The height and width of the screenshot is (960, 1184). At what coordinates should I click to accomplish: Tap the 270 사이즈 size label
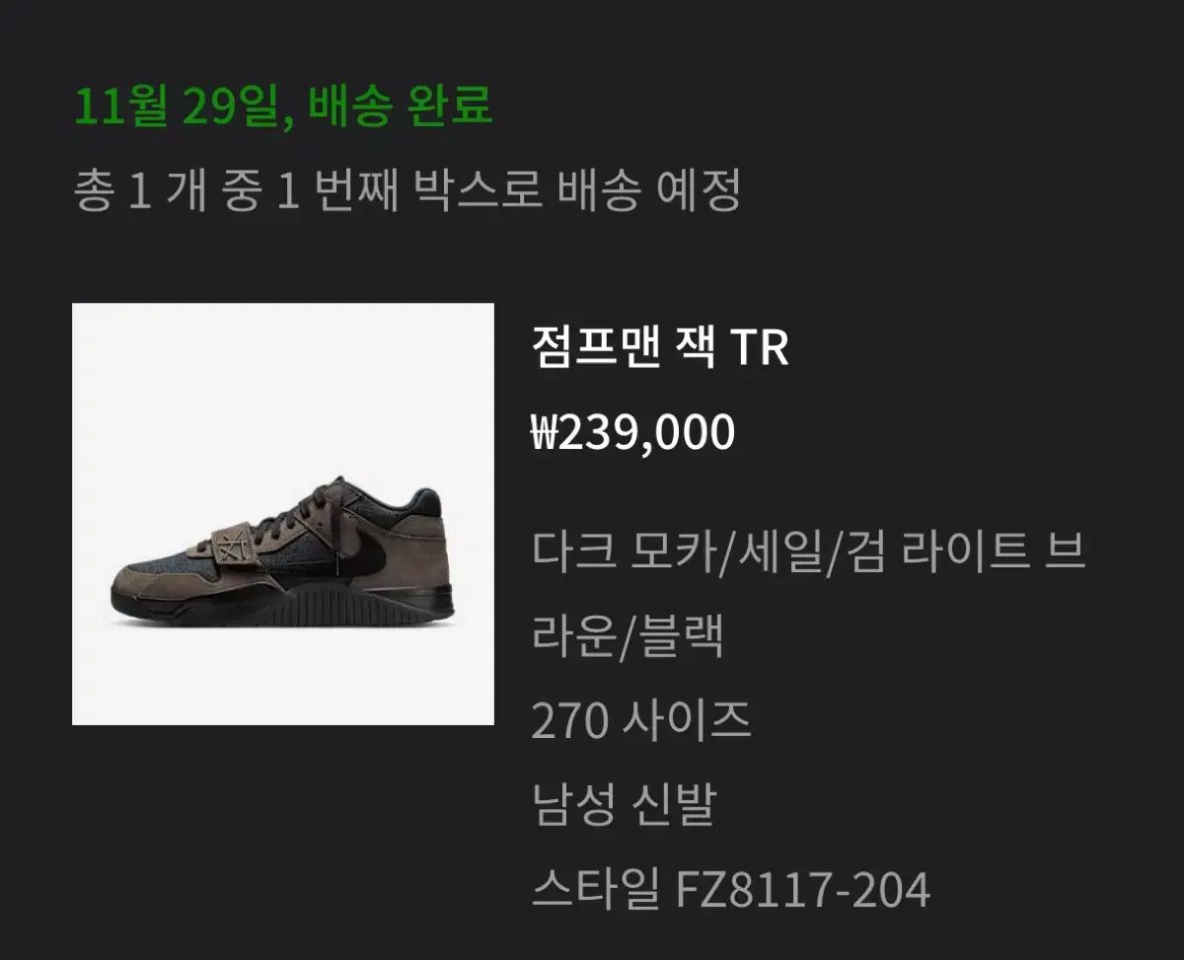click(641, 722)
